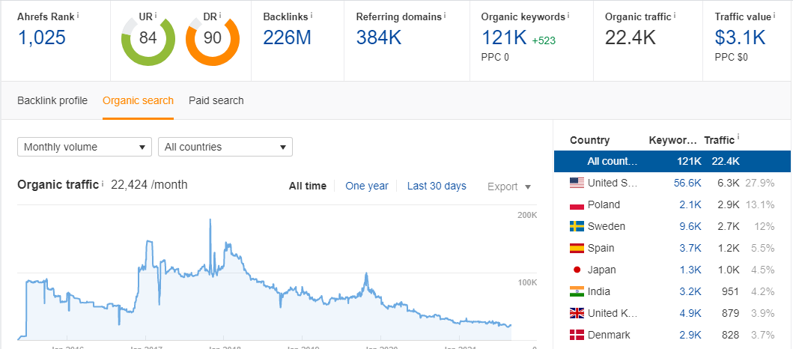
Task: Click the orange DR 90 donut gauge
Action: [213, 40]
